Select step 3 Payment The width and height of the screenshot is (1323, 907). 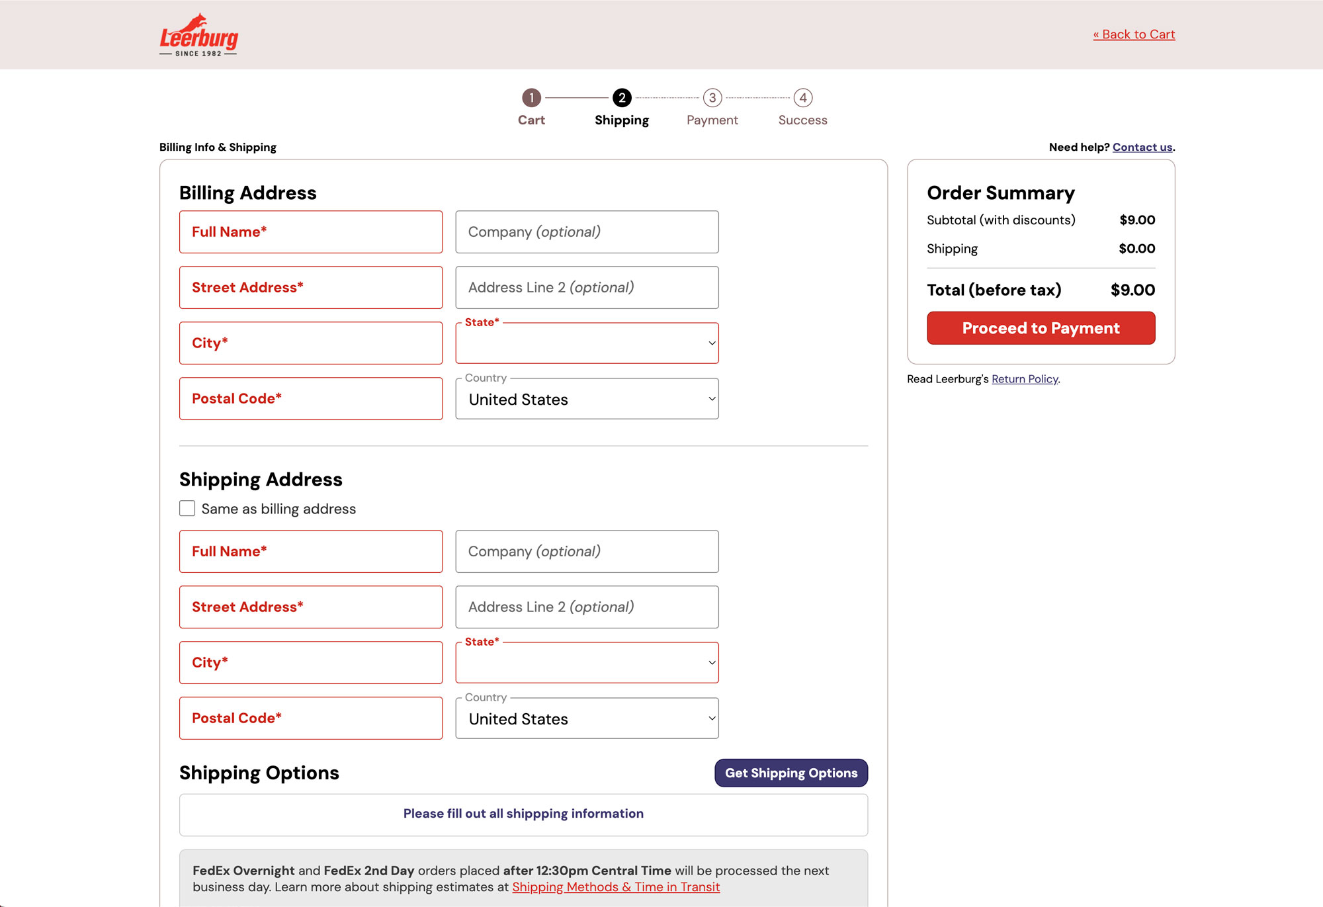click(712, 107)
